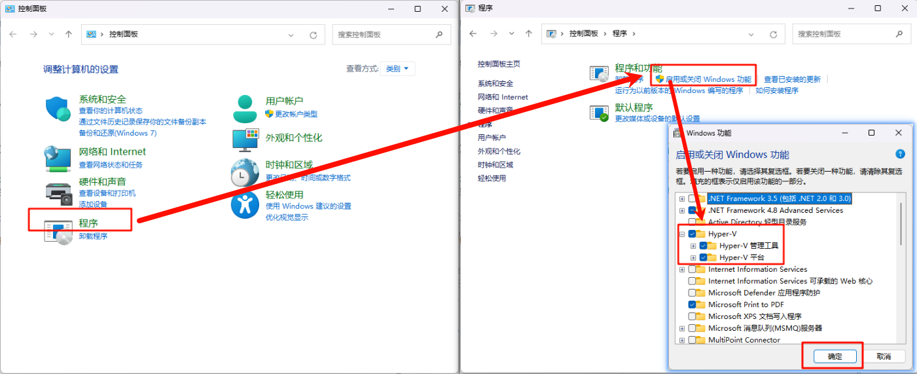Open the 程序 category icon in Control Panel
The height and width of the screenshot is (374, 917).
pyautogui.click(x=58, y=232)
